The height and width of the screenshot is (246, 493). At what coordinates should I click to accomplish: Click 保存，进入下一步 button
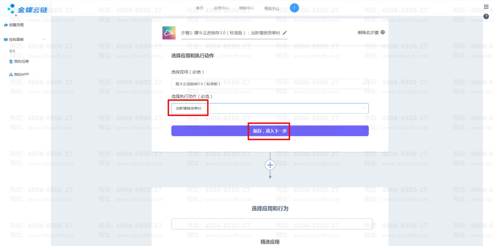(270, 131)
